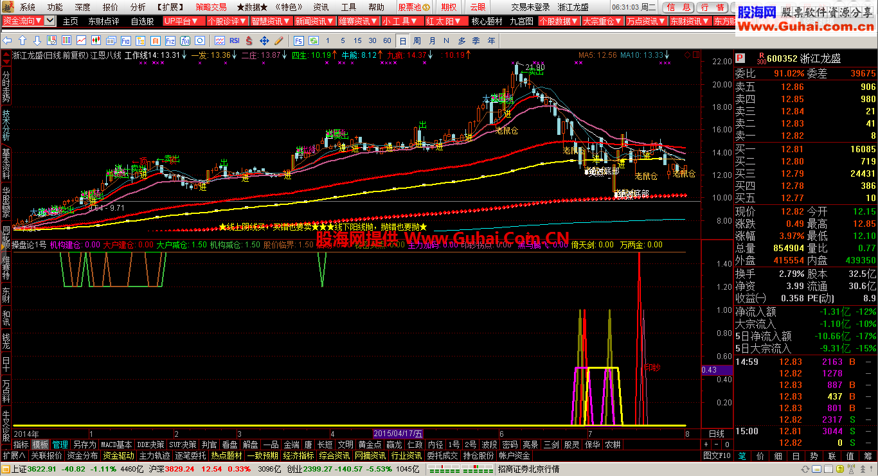
Task: Select the 周 weekly period button
Action: [417, 40]
